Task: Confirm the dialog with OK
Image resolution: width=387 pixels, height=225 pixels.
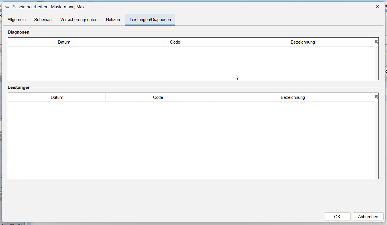Action: coord(337,216)
